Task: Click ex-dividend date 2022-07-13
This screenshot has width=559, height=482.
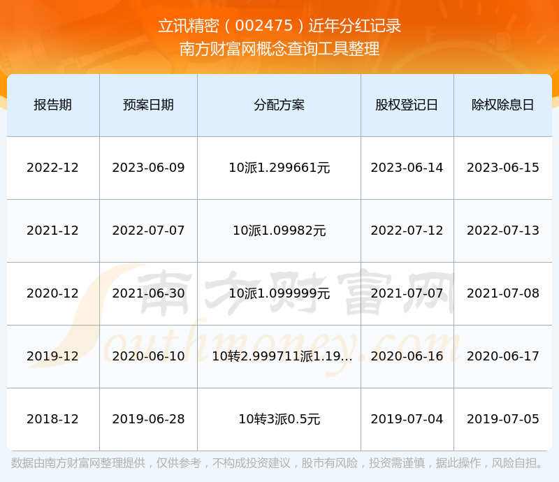Action: pos(502,231)
